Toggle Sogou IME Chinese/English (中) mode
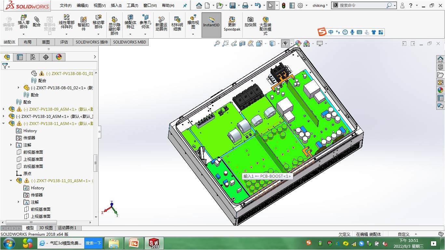 point(331,32)
